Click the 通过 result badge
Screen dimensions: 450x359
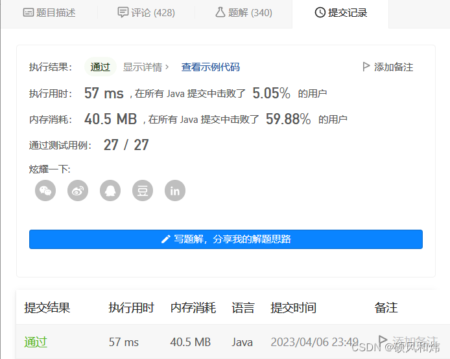point(100,67)
